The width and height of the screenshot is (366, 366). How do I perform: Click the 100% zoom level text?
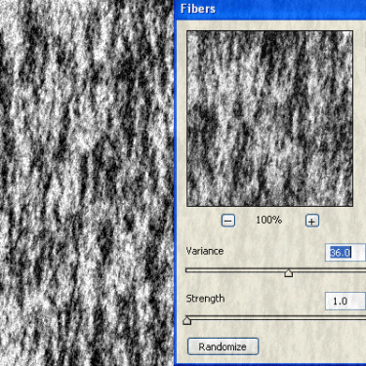268,221
